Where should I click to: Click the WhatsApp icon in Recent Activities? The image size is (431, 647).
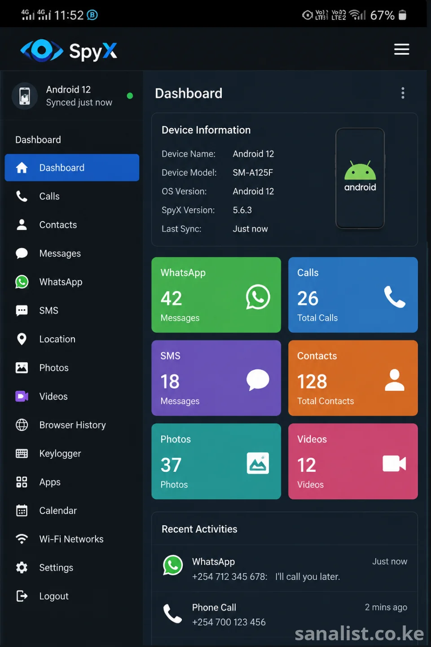173,565
